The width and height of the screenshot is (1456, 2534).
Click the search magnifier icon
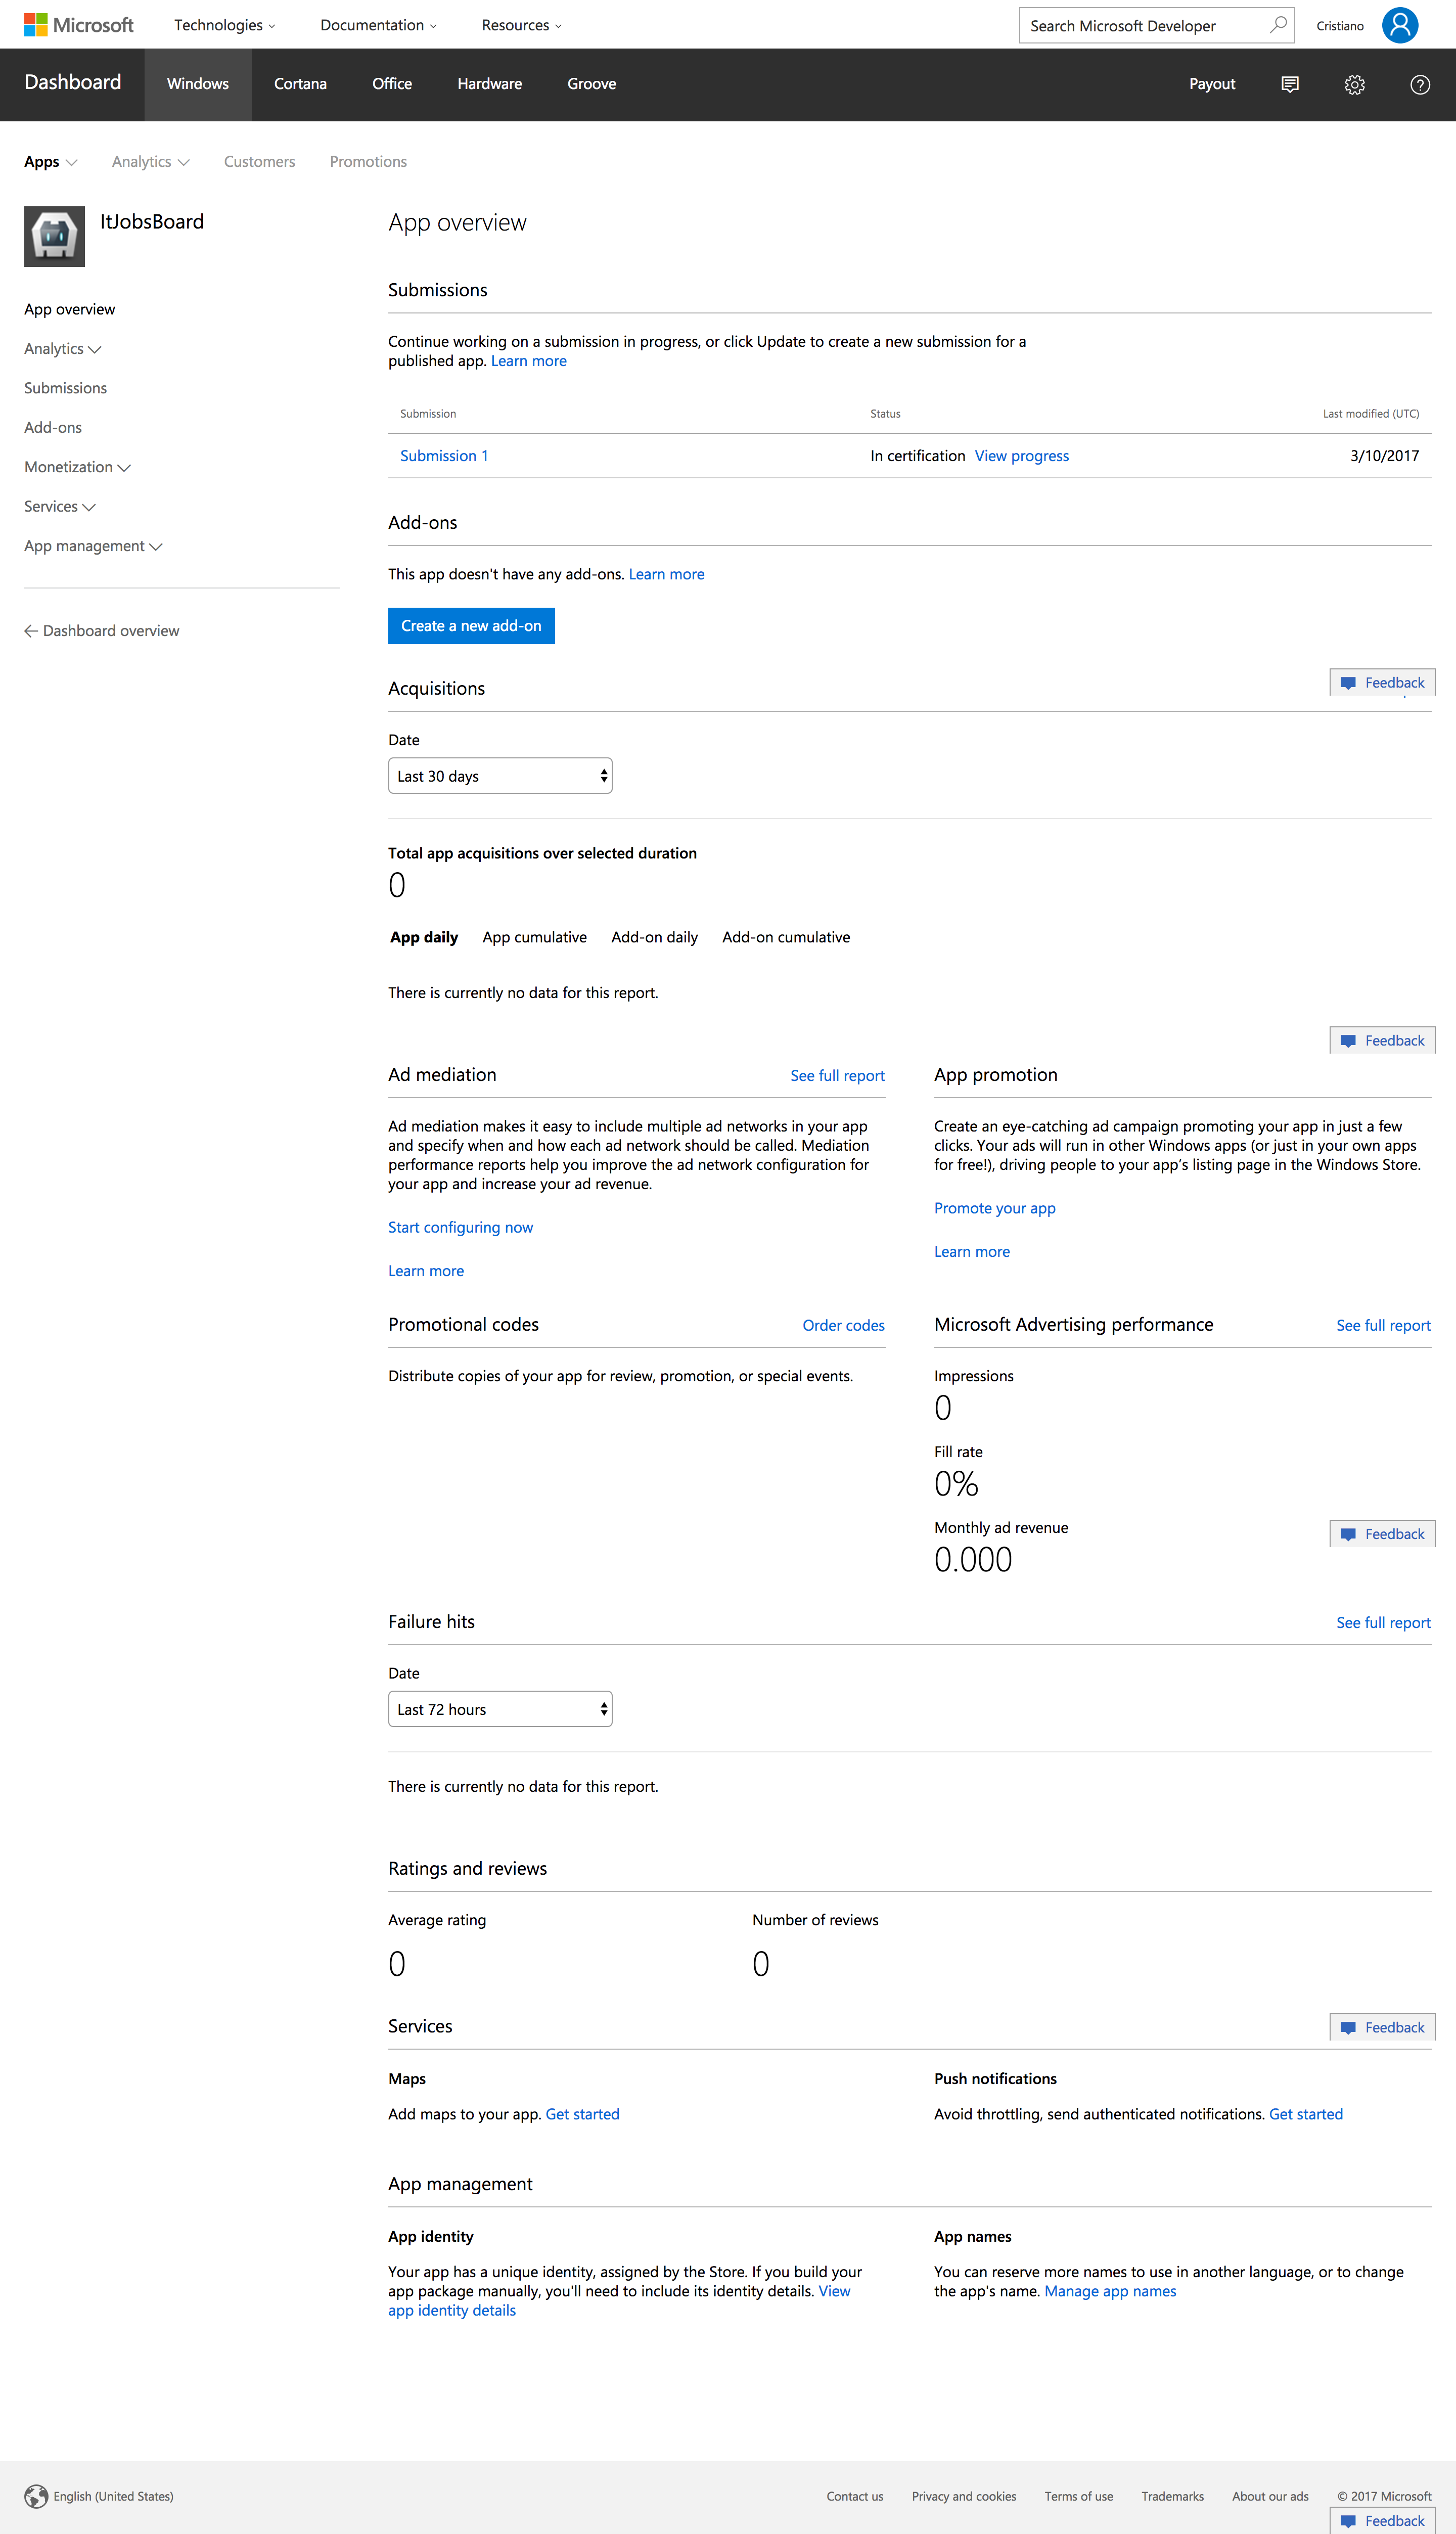(x=1277, y=24)
